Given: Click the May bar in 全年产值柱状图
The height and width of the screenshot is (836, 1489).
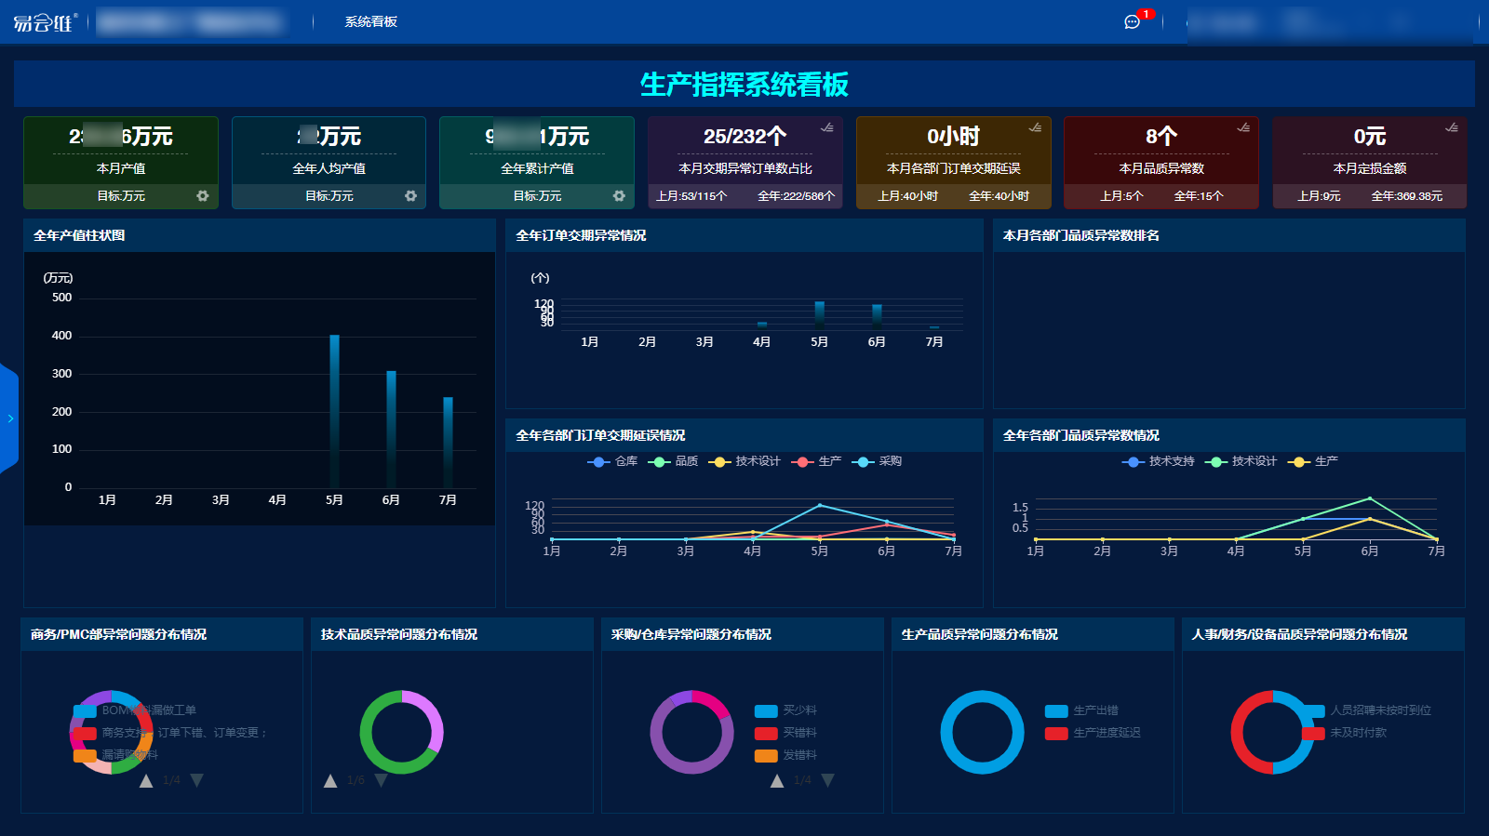Looking at the screenshot, I should click(x=334, y=411).
